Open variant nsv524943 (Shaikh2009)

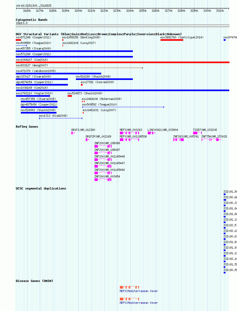[38, 110]
